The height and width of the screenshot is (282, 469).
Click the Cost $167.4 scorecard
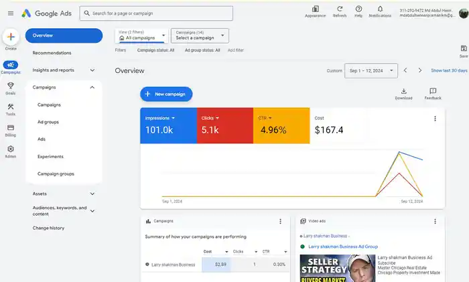(338, 126)
